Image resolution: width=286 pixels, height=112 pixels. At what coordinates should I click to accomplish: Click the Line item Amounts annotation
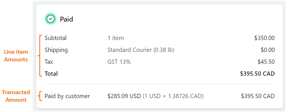point(16,56)
